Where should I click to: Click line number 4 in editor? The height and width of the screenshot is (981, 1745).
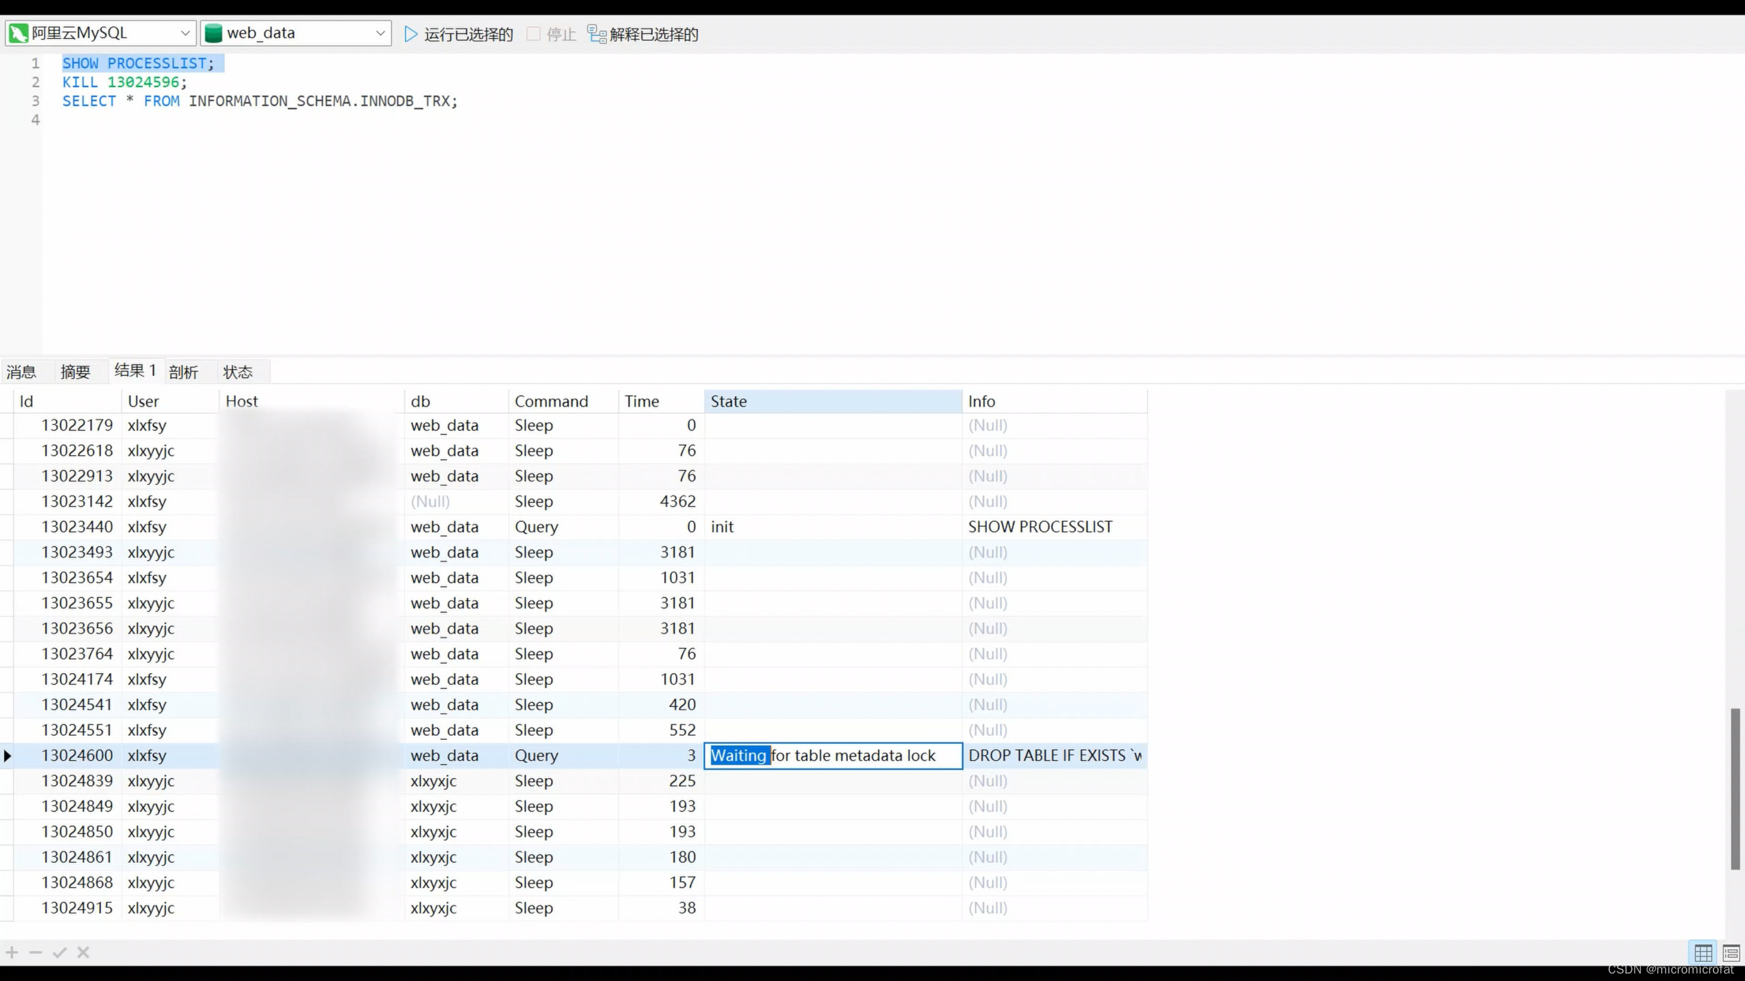click(x=35, y=120)
